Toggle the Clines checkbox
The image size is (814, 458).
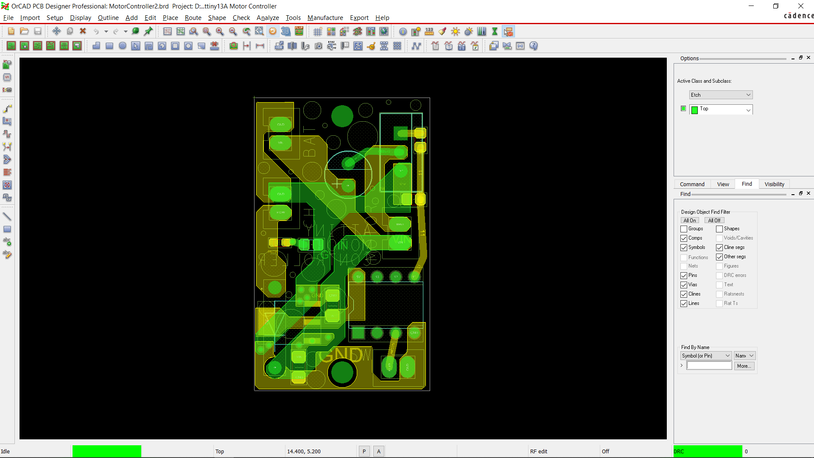[x=684, y=294]
